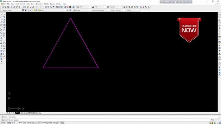Toggle OTRACK in status bar
The width and height of the screenshot is (221, 124).
(x=45, y=123)
